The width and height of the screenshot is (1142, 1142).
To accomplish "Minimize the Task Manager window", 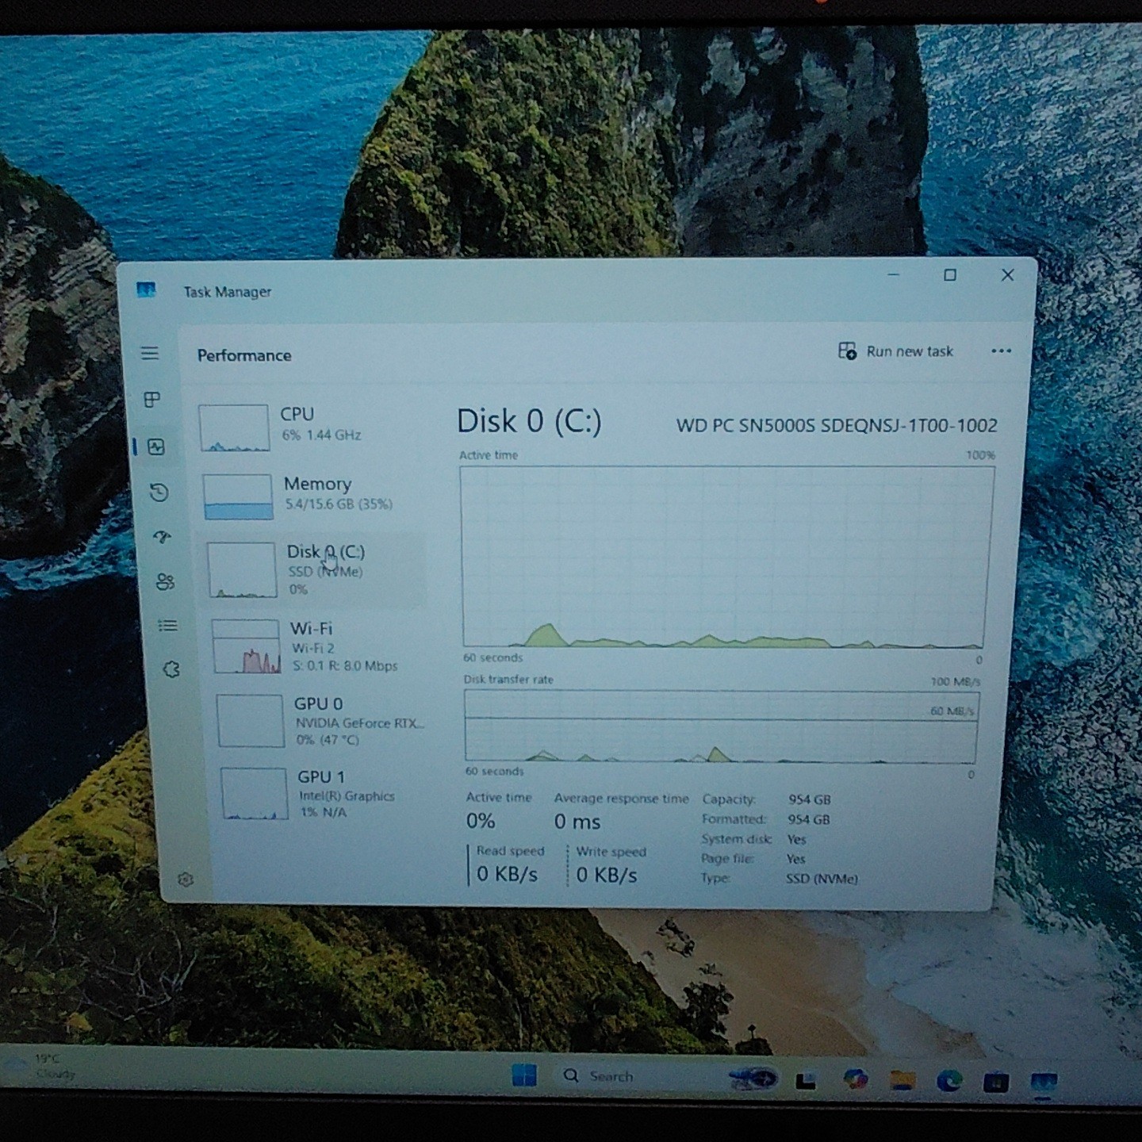I will pyautogui.click(x=894, y=274).
